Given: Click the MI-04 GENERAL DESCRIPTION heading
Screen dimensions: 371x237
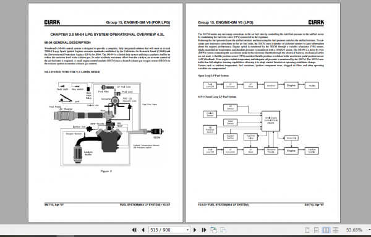Looking at the screenshot, I should [x=67, y=43].
